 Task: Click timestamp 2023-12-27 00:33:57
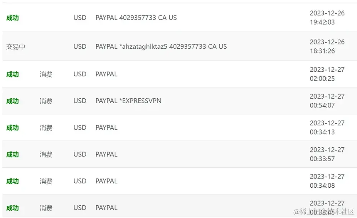(x=327, y=154)
